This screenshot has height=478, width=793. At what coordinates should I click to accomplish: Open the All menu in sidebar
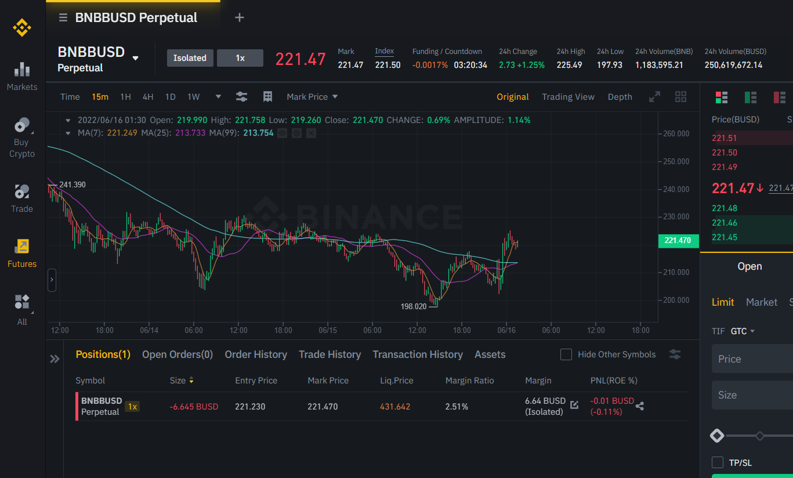(x=22, y=310)
